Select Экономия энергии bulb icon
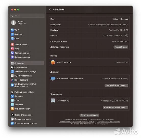Viewport: 141px width, 138px height. tap(12, 109)
